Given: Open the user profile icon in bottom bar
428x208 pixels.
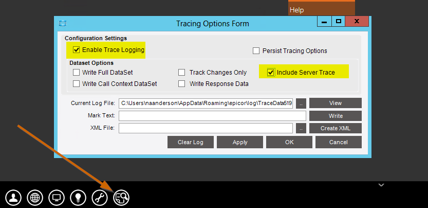Looking at the screenshot, I should coord(13,198).
